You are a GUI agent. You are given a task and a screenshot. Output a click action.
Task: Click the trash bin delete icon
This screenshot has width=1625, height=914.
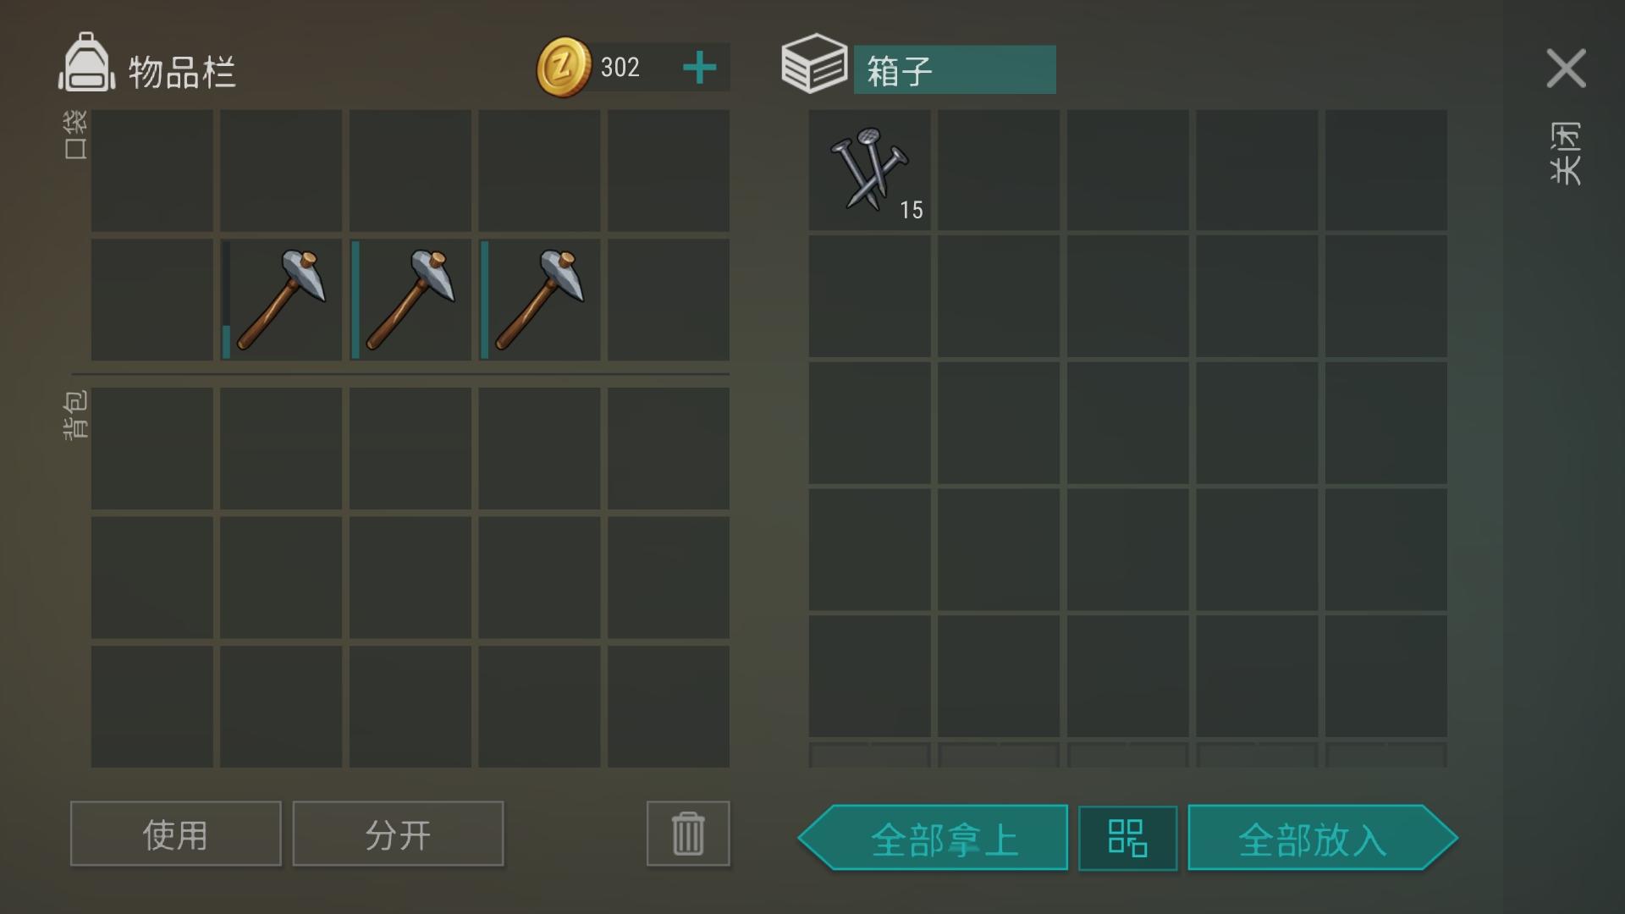pos(688,834)
